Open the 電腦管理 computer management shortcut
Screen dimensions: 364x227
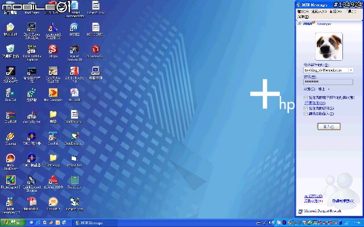pos(96,73)
